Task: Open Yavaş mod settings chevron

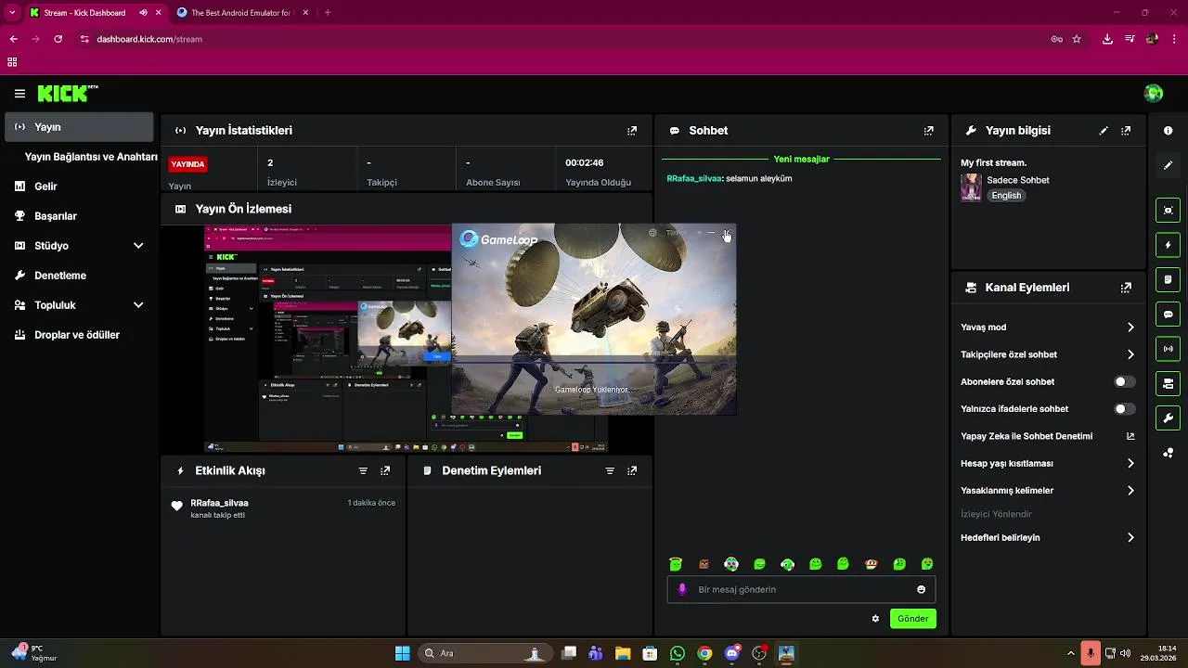Action: [x=1130, y=328]
